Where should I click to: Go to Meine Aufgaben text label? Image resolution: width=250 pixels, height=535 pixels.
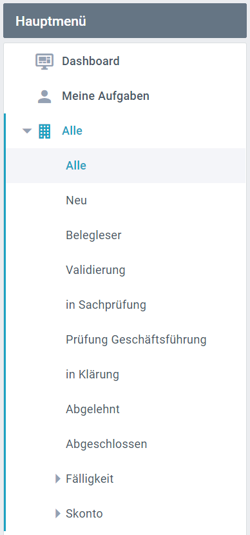point(106,96)
